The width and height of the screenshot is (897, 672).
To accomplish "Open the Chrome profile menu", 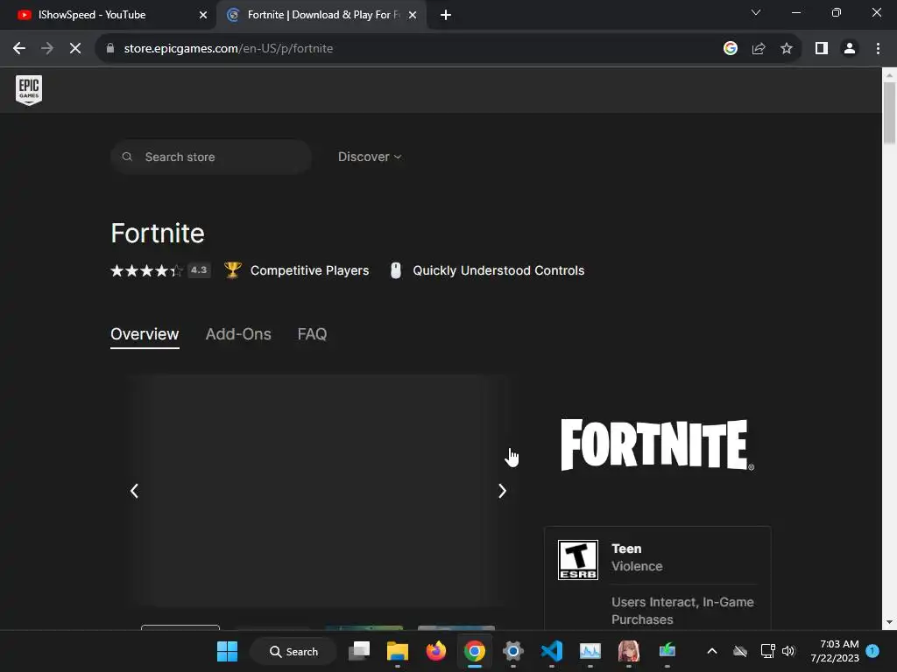I will (850, 49).
